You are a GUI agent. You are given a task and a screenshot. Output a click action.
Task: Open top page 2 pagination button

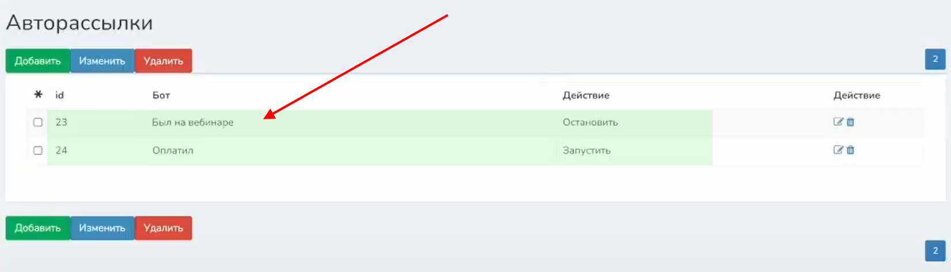(935, 59)
